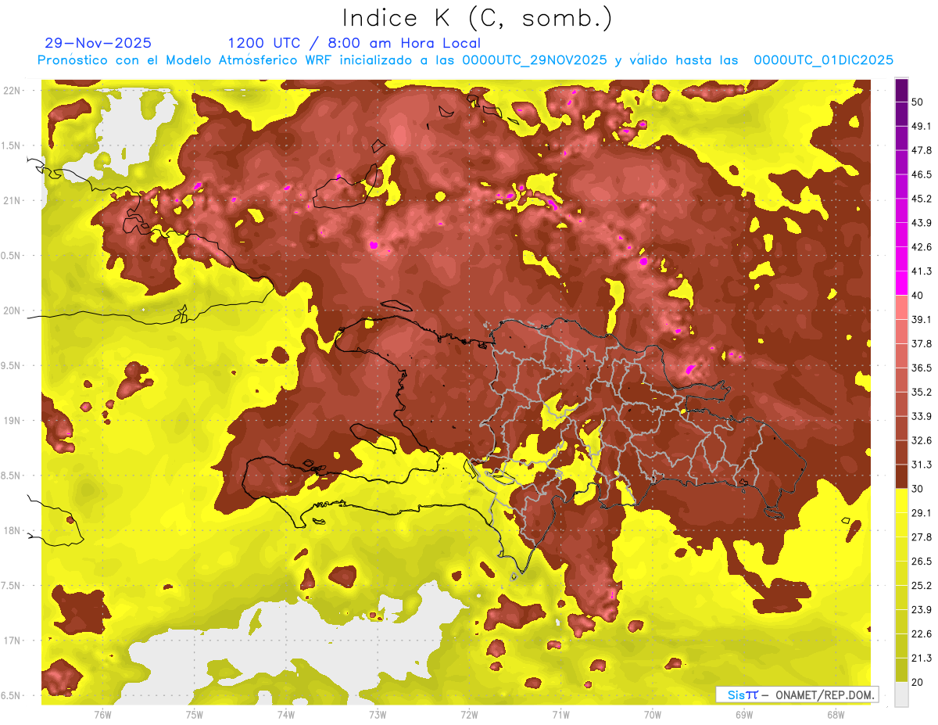Click the "73W" longitude label
The width and height of the screenshot is (938, 725).
click(x=378, y=715)
